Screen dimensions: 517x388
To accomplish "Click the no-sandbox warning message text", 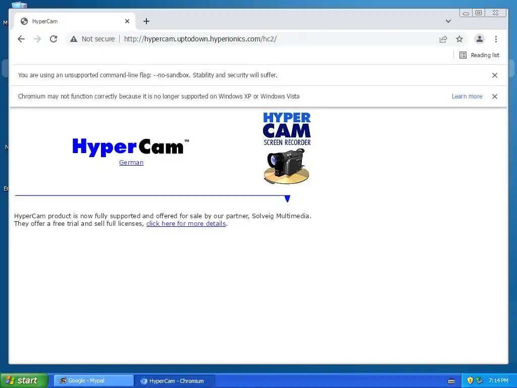I will 147,75.
